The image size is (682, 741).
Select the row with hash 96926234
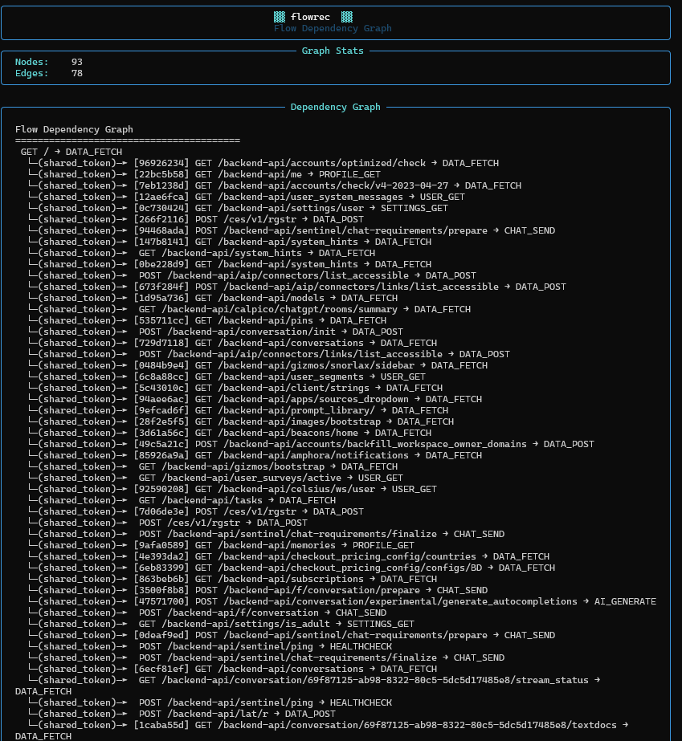coord(264,163)
